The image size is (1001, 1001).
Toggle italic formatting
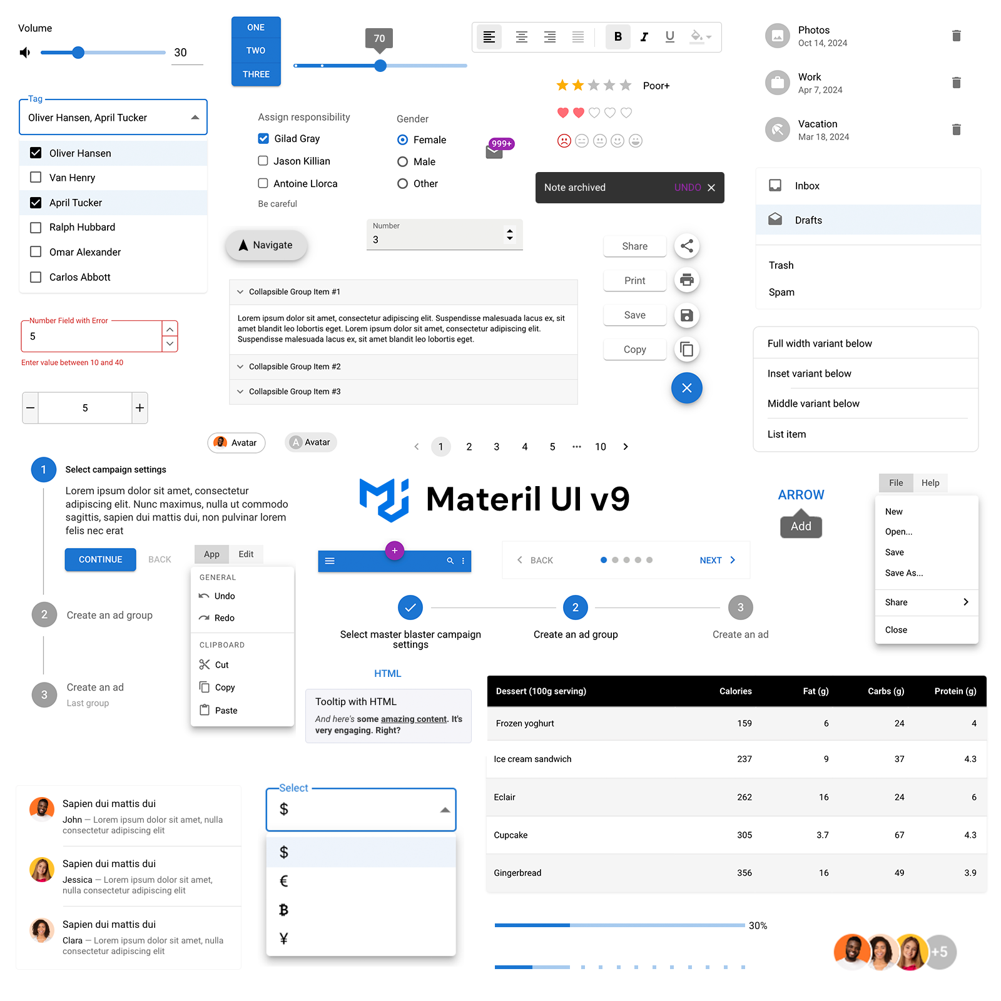[644, 37]
